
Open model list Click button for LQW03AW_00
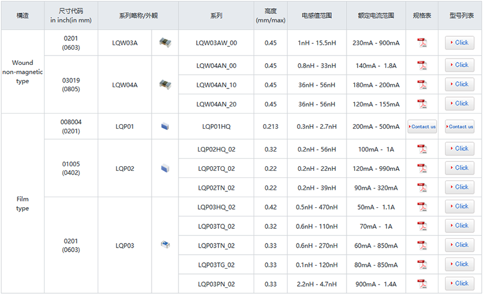[460, 43]
